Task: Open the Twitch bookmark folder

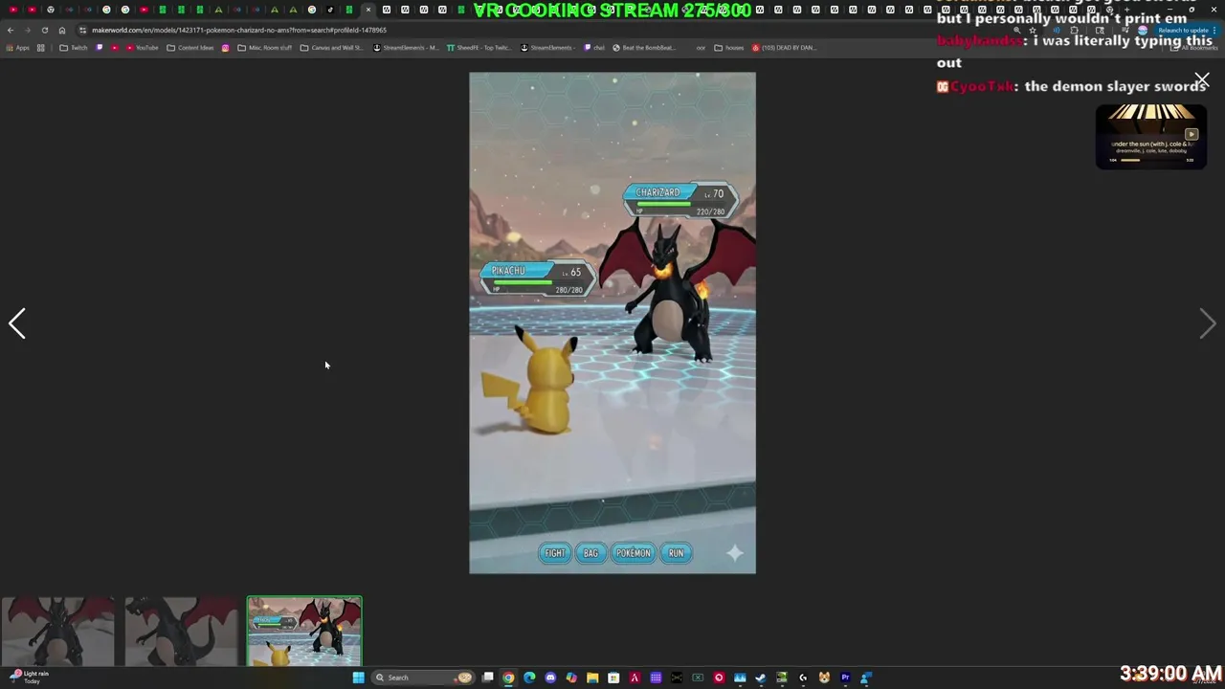Action: click(x=74, y=47)
